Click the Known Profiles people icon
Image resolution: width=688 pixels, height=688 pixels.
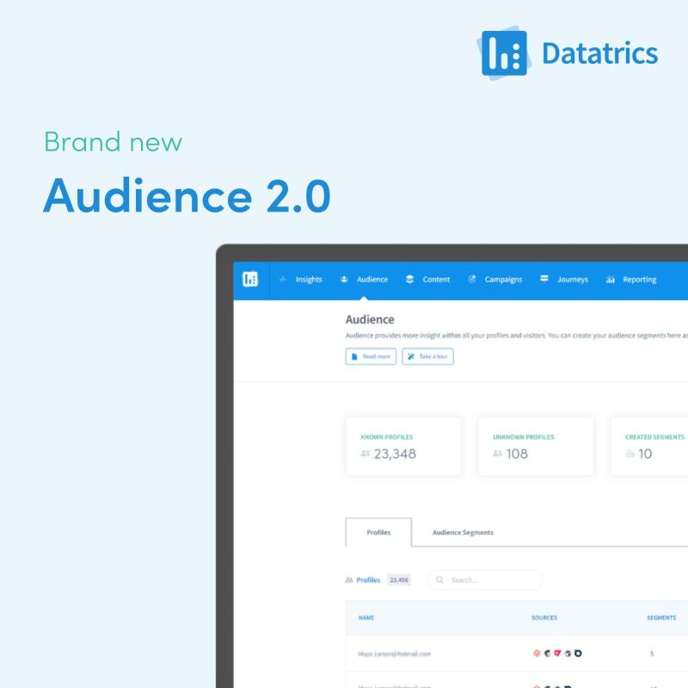coord(365,453)
